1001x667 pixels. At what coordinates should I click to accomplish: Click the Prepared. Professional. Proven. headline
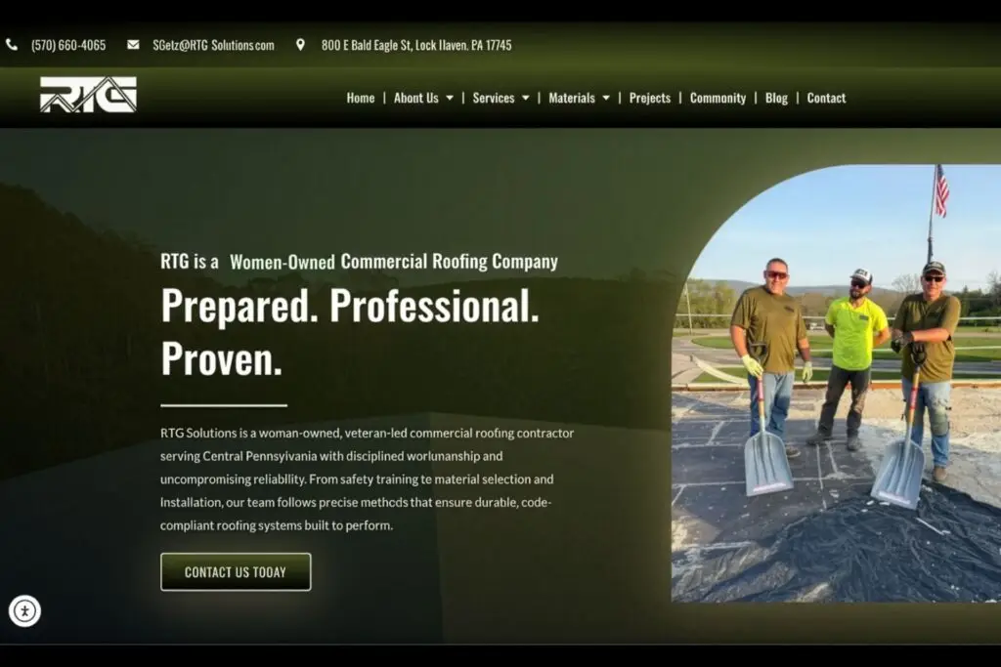pos(349,332)
